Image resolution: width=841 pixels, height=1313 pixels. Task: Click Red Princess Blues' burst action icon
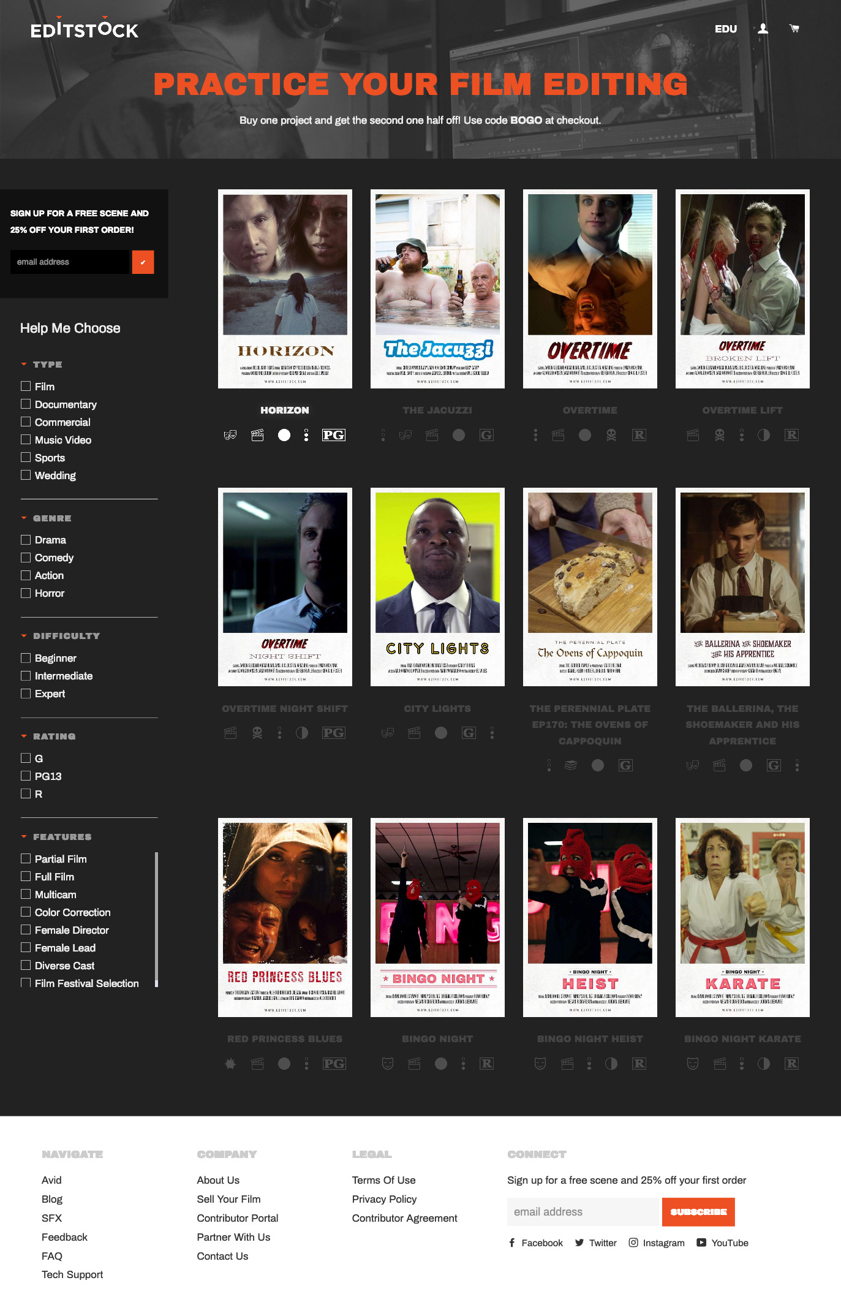point(230,1064)
